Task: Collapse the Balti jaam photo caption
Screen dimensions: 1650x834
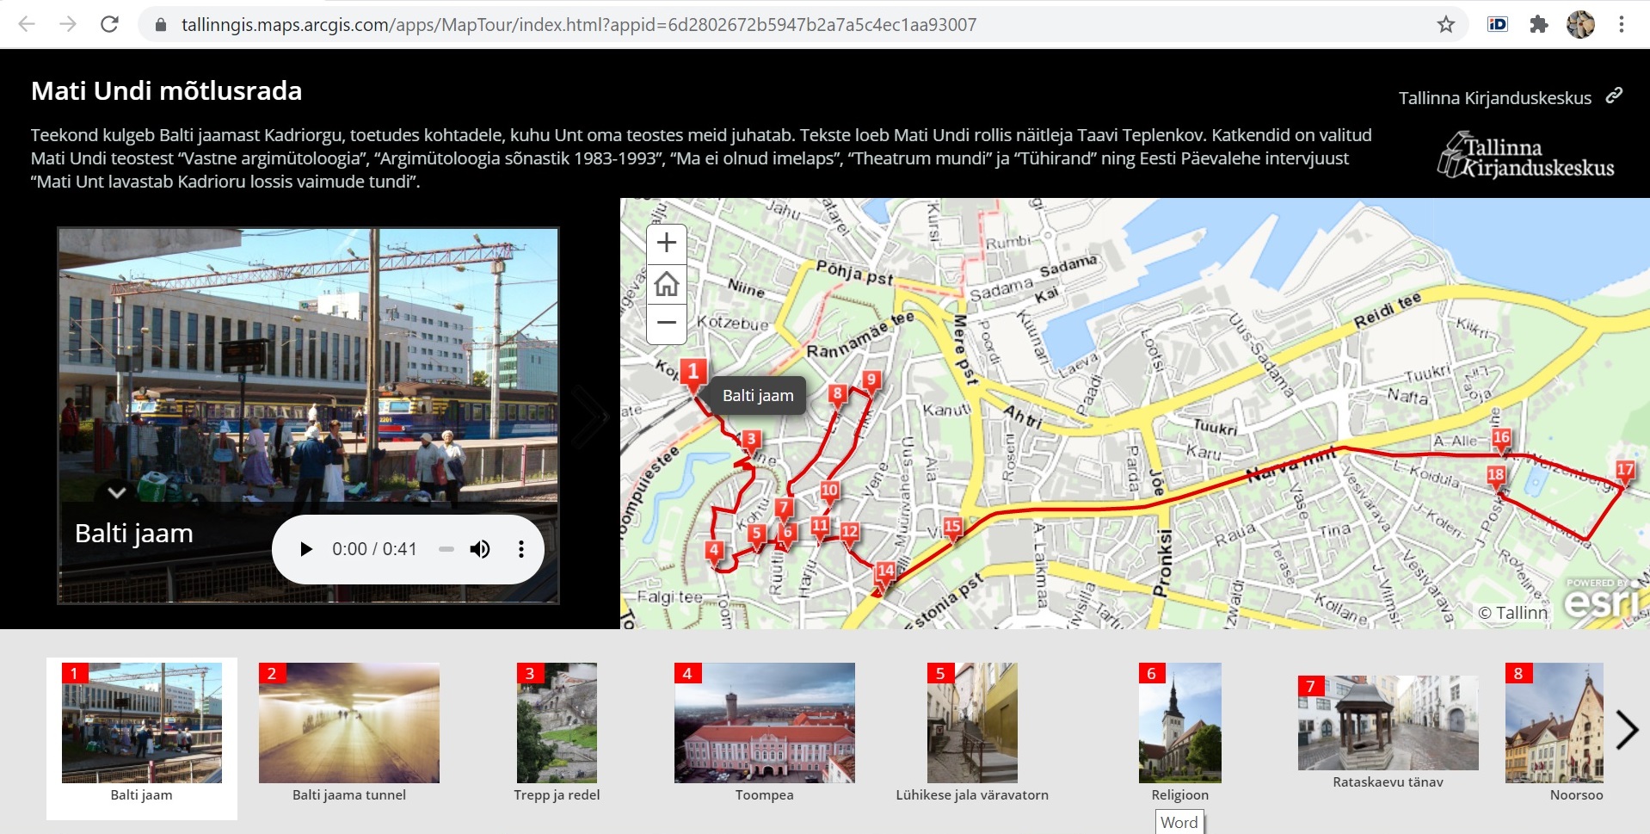Action: [117, 493]
